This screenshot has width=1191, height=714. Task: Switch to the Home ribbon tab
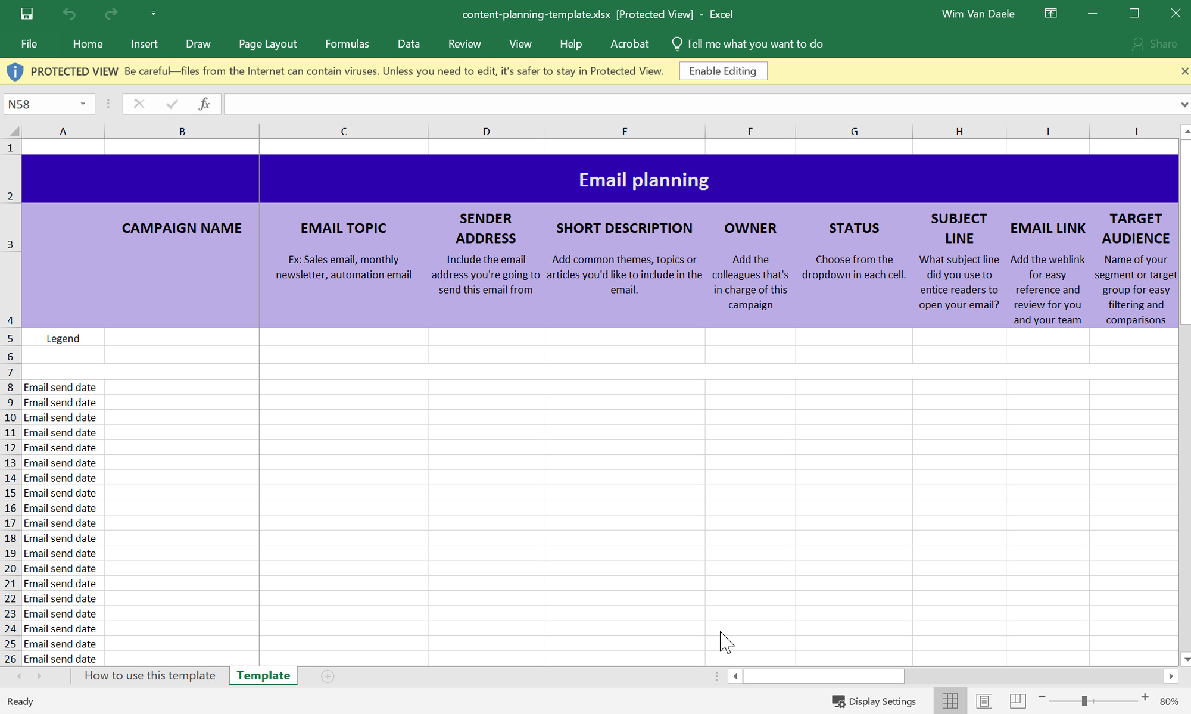[x=88, y=44]
